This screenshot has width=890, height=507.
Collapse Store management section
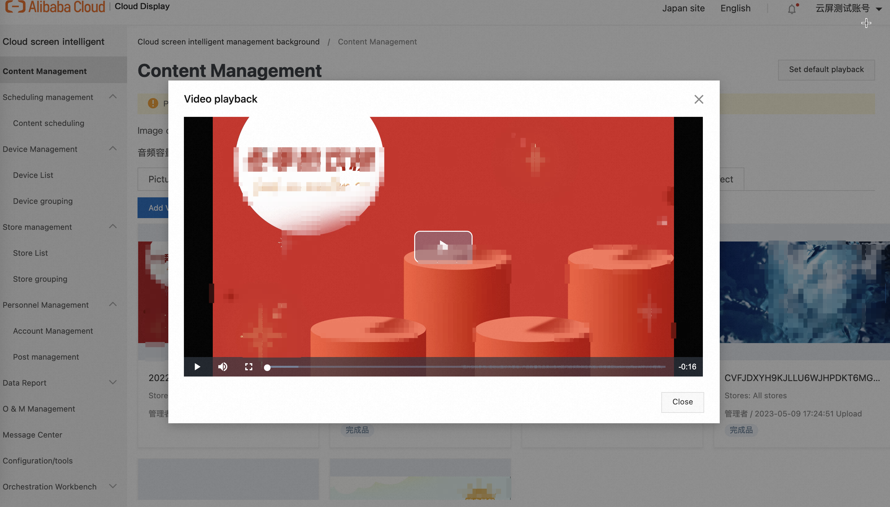[x=113, y=227]
